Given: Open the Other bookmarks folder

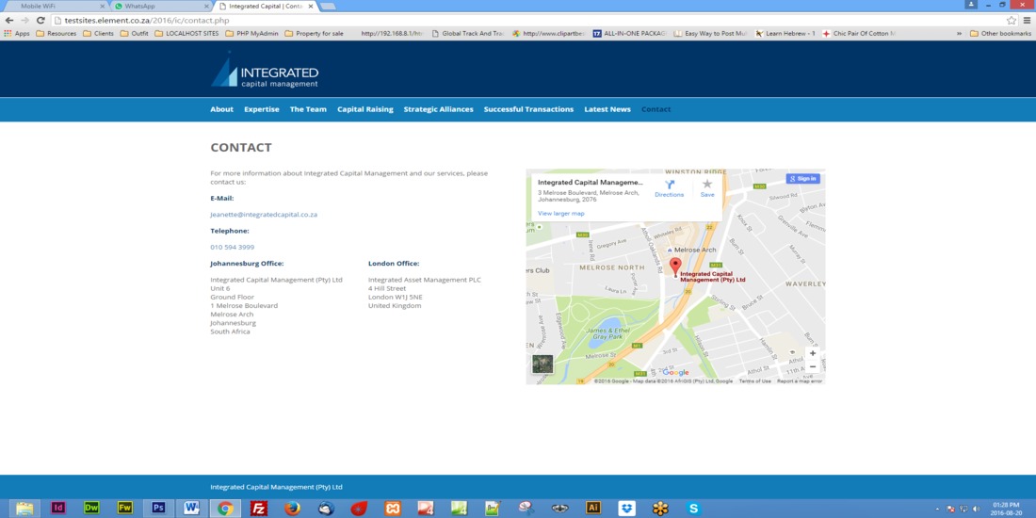Looking at the screenshot, I should pos(1000,33).
